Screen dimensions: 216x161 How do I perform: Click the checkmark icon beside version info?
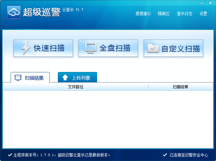(x=10, y=155)
